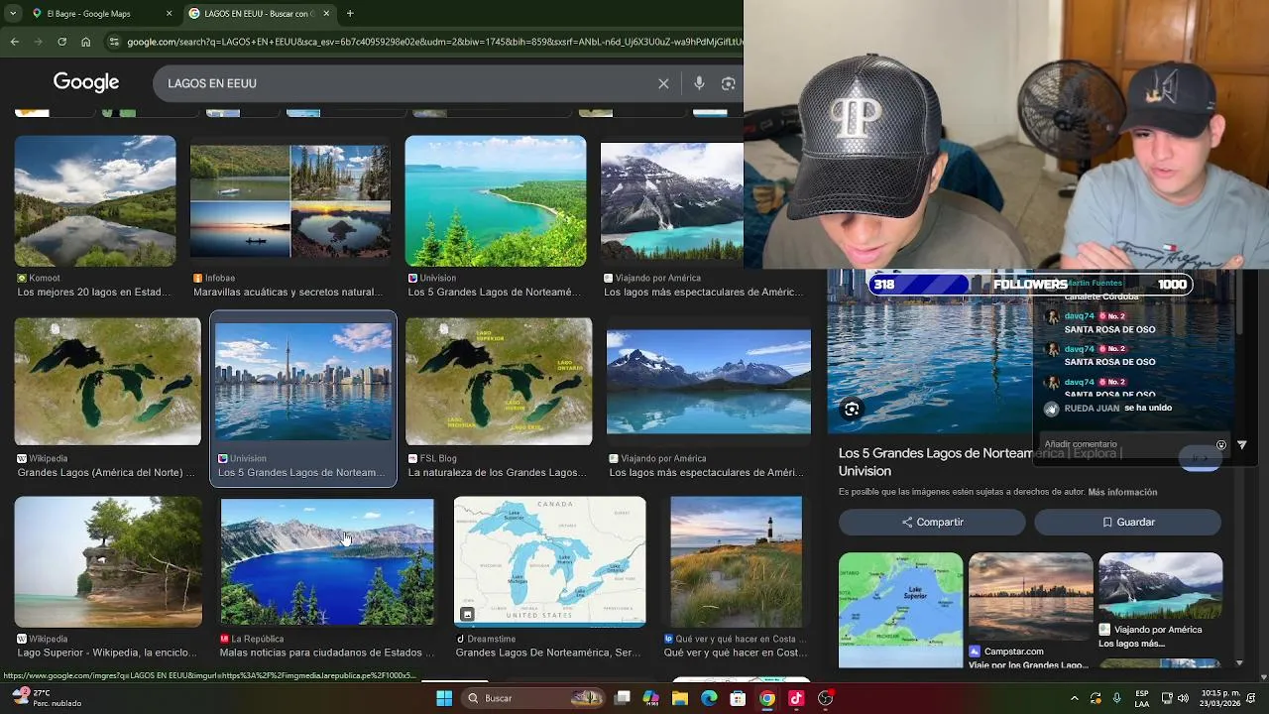
Task: Click the Google logo
Action: [x=86, y=83]
